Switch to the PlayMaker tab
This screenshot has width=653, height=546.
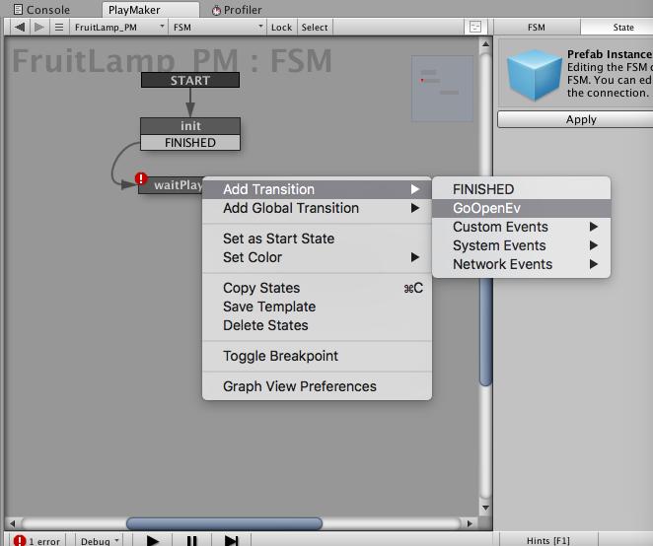click(151, 10)
